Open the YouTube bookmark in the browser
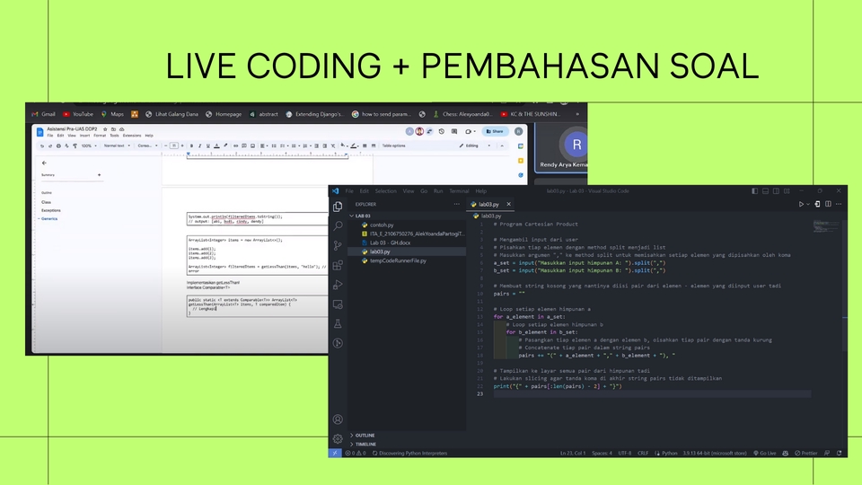The image size is (862, 485). [x=77, y=114]
